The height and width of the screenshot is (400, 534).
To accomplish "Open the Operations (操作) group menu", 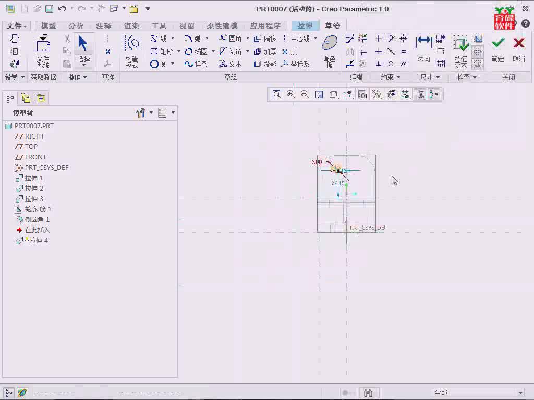I will point(77,77).
